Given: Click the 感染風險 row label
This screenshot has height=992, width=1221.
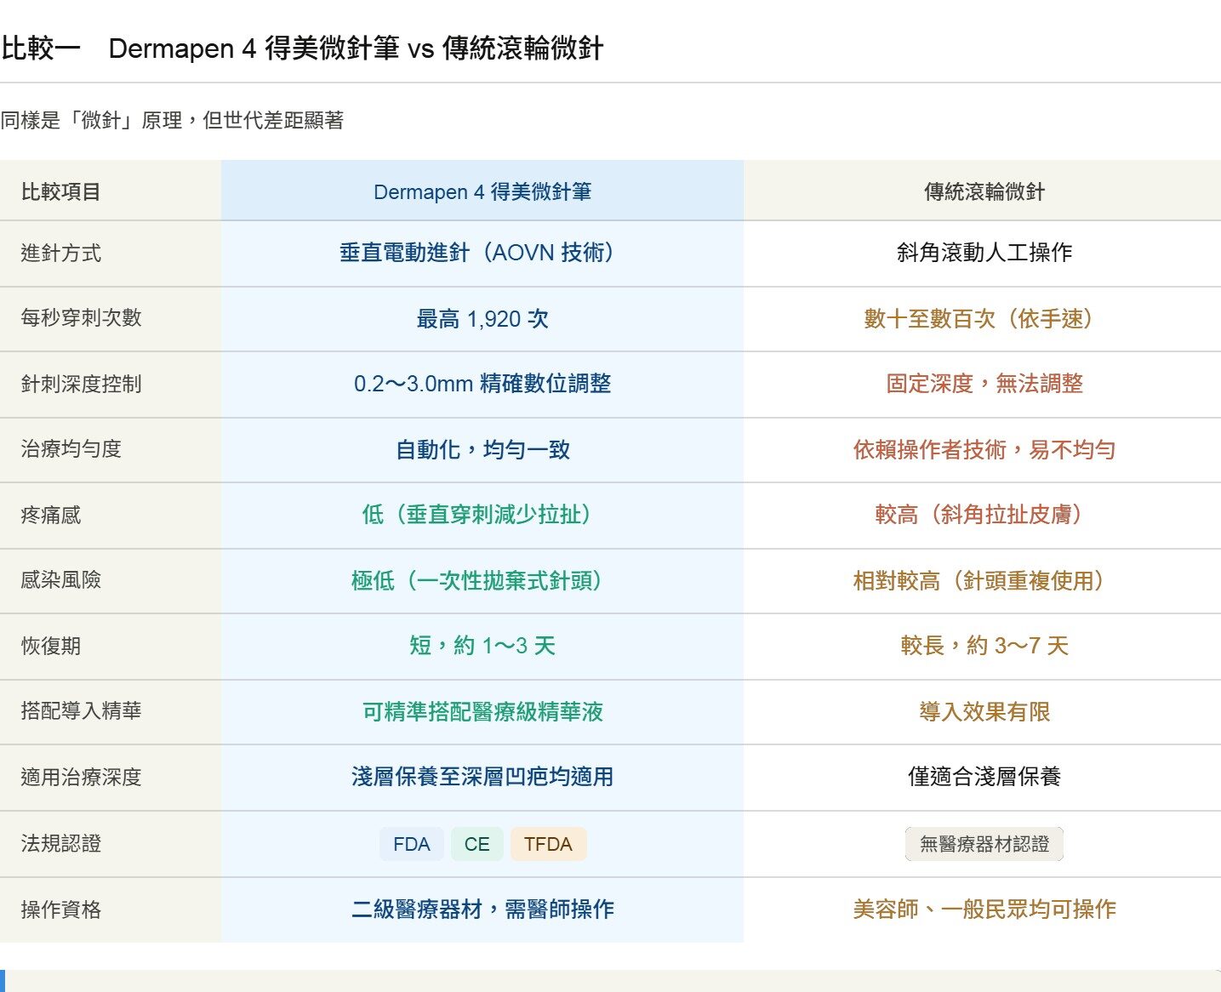Looking at the screenshot, I should (x=111, y=581).
